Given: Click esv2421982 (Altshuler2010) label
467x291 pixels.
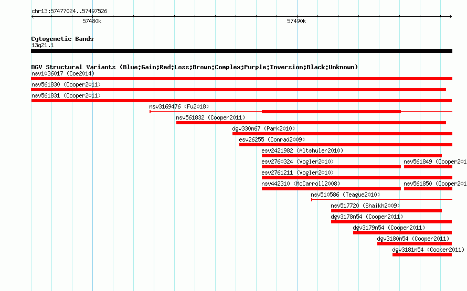Looking at the screenshot, I should pyautogui.click(x=302, y=150).
